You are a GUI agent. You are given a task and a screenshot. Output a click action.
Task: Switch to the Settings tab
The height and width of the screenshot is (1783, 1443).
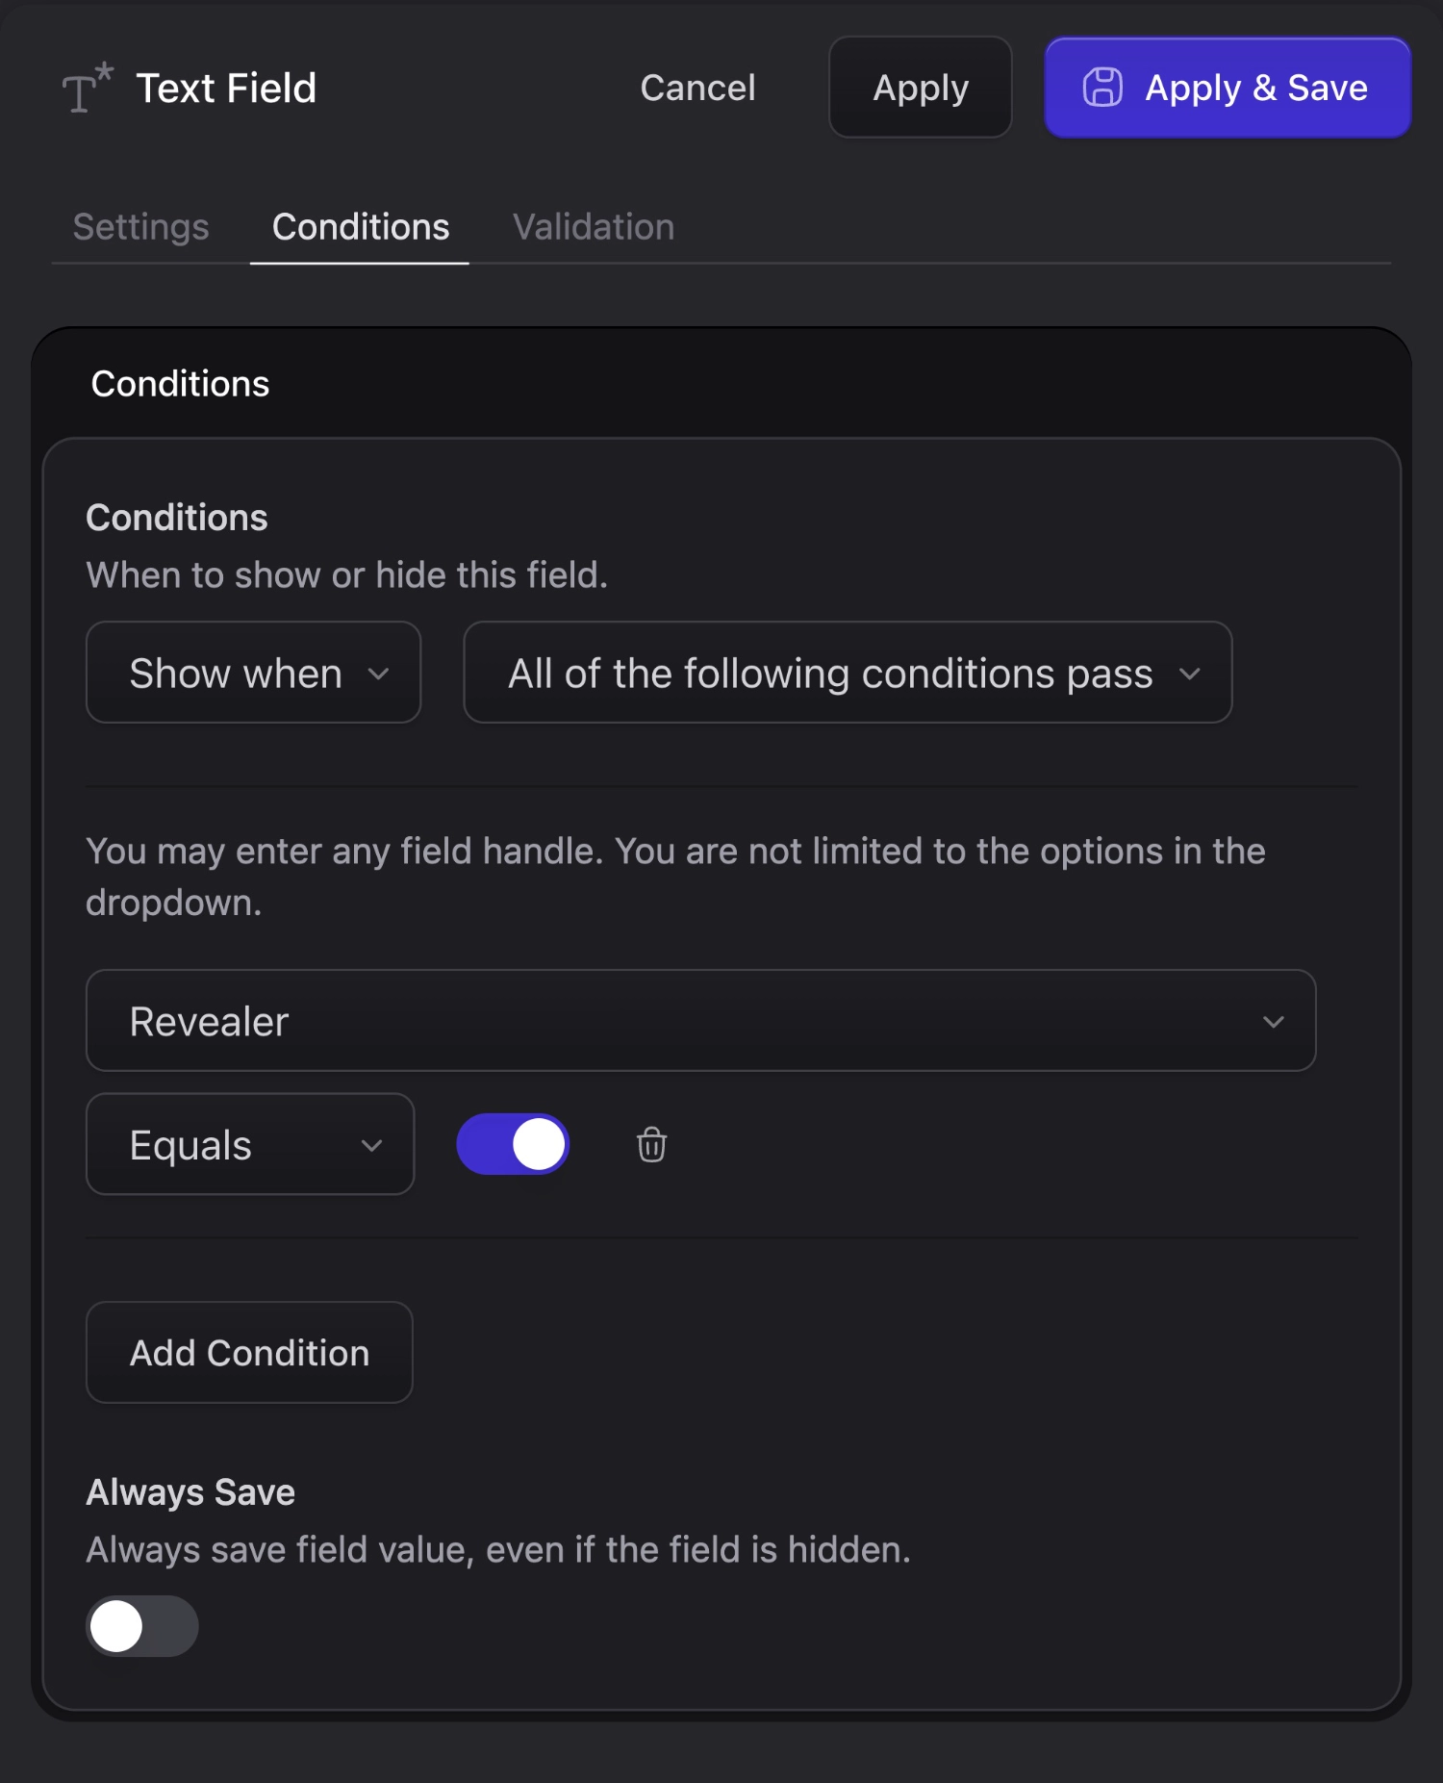click(x=140, y=227)
